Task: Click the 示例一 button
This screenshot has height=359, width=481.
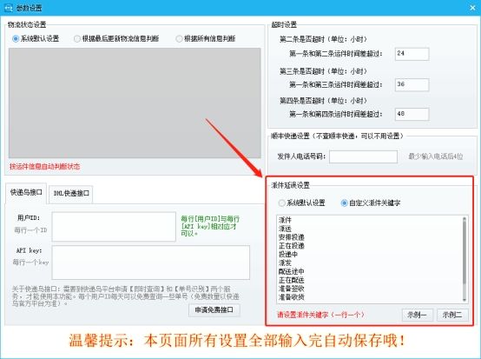Action: (x=418, y=315)
